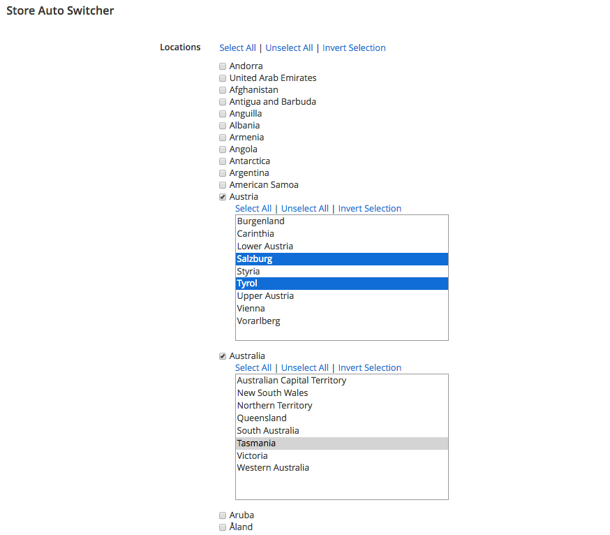Screen dimensions: 610x535
Task: Select Upper Austria in the regions list
Action: click(x=342, y=296)
